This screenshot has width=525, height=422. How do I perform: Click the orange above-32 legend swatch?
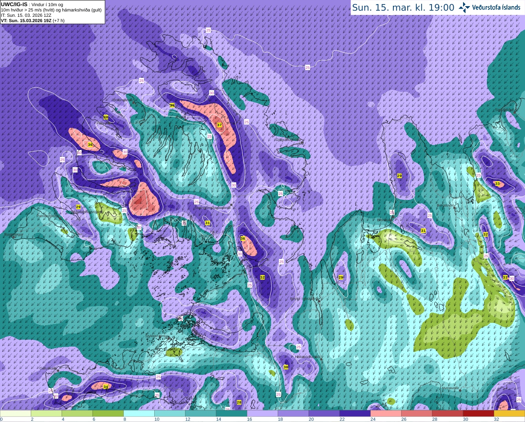(509, 413)
